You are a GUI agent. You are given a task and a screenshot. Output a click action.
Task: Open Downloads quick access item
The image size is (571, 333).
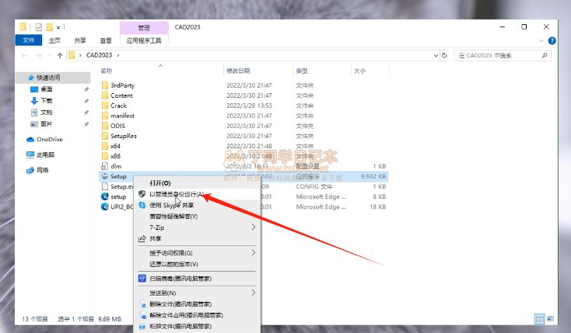[46, 101]
